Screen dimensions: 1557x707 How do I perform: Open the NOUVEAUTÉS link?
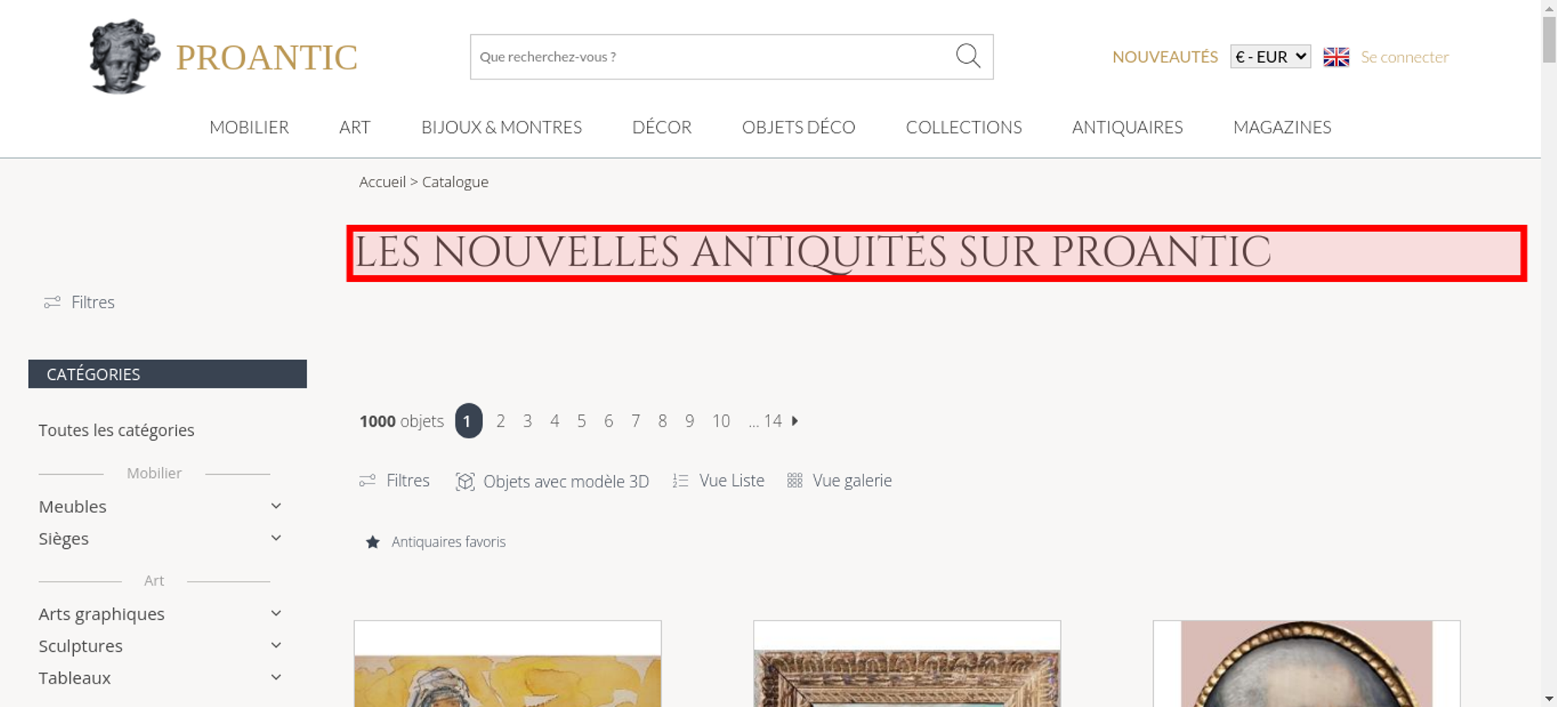1165,57
